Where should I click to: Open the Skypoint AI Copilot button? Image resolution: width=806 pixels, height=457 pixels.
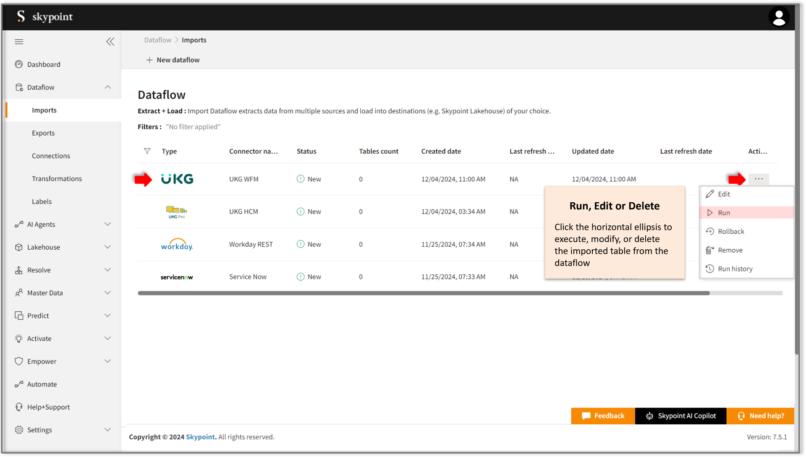[680, 416]
